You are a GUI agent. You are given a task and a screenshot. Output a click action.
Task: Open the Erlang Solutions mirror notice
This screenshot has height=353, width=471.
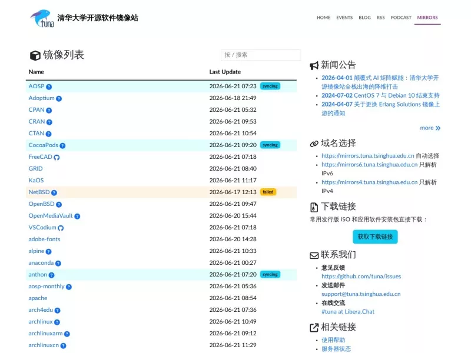point(380,109)
